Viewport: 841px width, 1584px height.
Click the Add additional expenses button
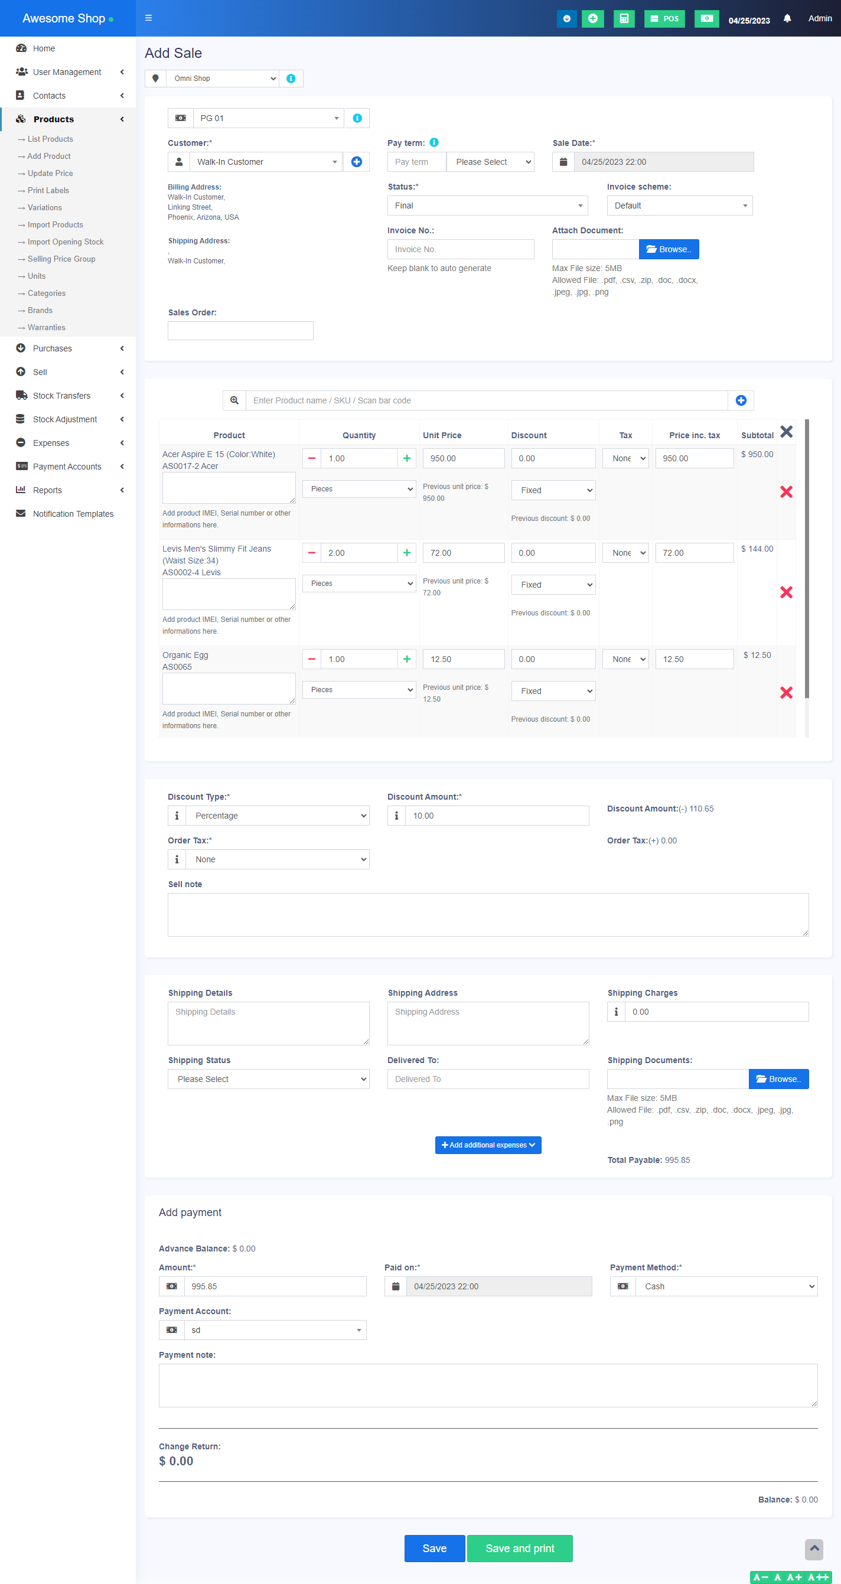[x=488, y=1145]
